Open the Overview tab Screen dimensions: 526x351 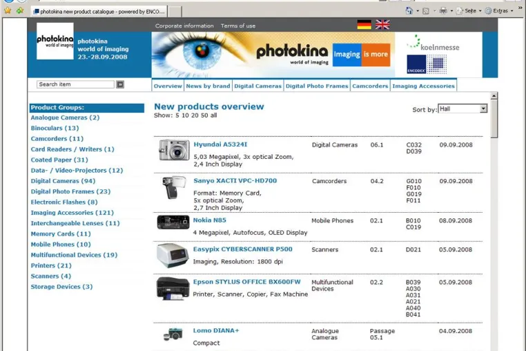pos(168,86)
